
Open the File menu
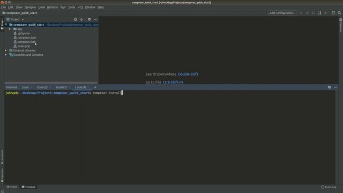(x=4, y=7)
